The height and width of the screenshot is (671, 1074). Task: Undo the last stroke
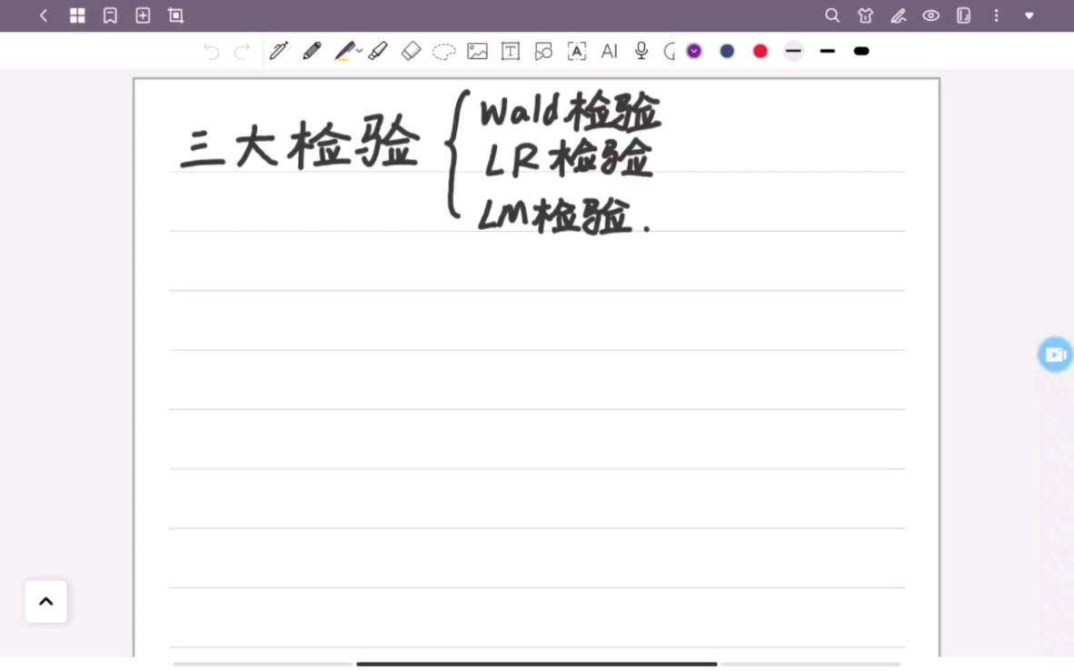[x=211, y=51]
